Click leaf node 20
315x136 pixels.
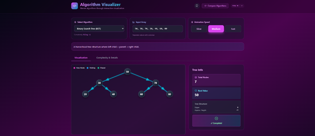[x=86, y=94]
